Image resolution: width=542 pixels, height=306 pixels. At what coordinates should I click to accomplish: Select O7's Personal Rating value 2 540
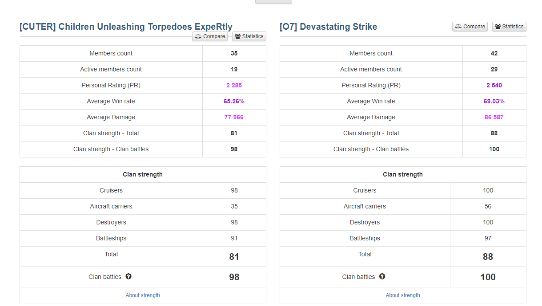click(x=494, y=85)
